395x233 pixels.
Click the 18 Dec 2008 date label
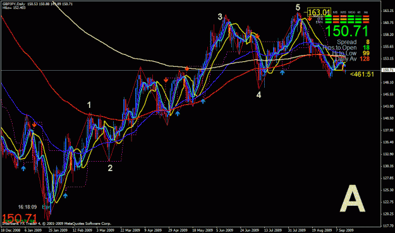tap(10, 230)
